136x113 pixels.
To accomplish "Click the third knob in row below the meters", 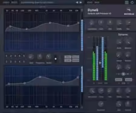I will pyautogui.click(x=110, y=91).
